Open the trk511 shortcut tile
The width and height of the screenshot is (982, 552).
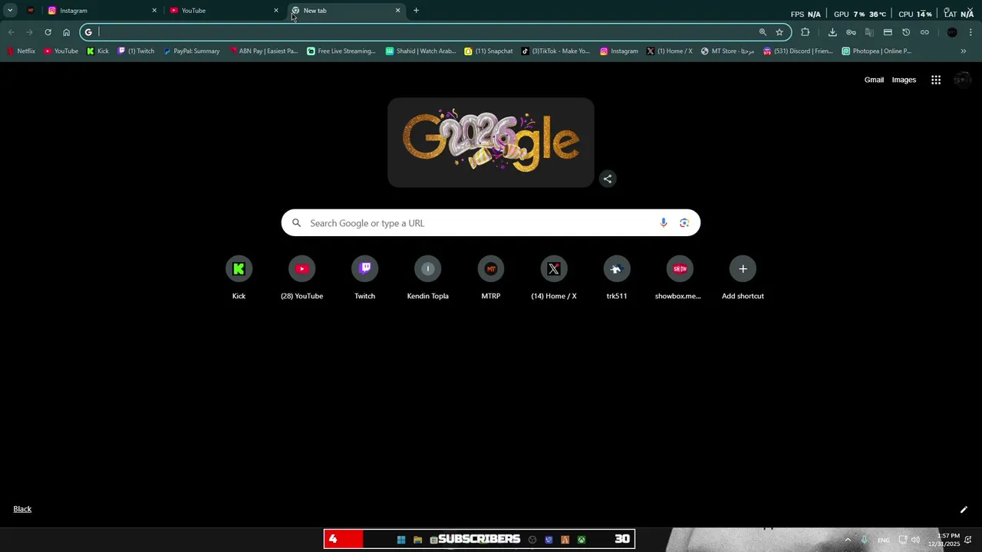tap(617, 278)
